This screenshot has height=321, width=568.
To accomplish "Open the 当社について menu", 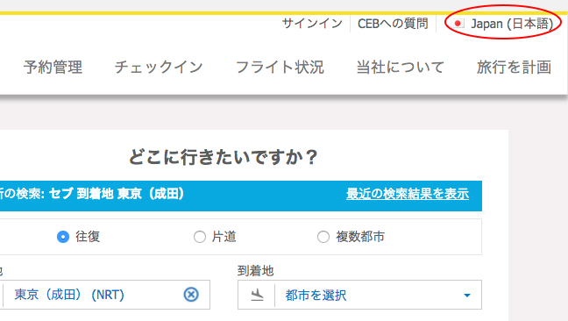I will [x=401, y=68].
